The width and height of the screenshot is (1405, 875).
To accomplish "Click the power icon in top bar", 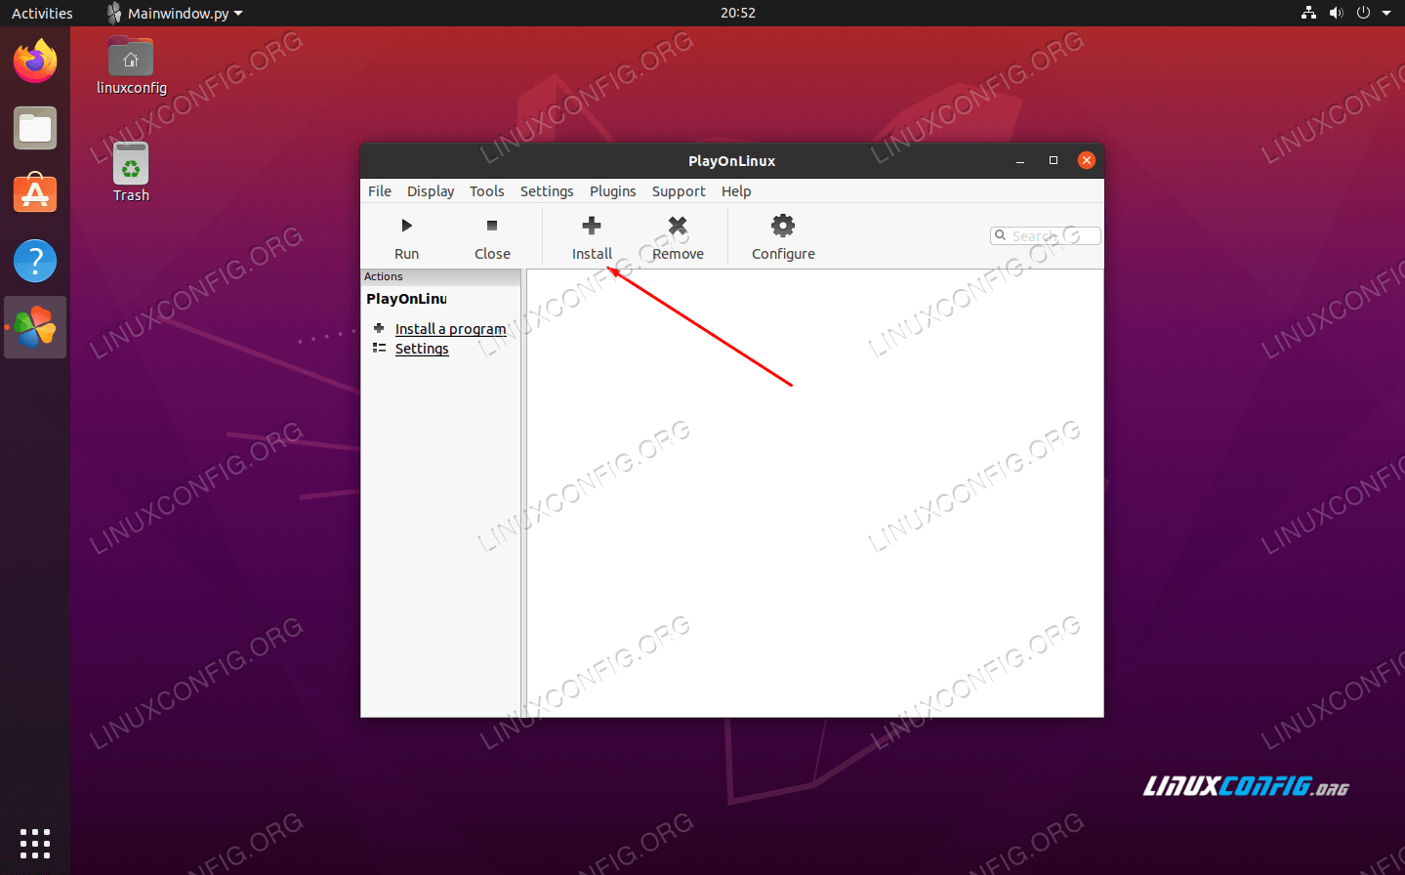I will [x=1363, y=13].
